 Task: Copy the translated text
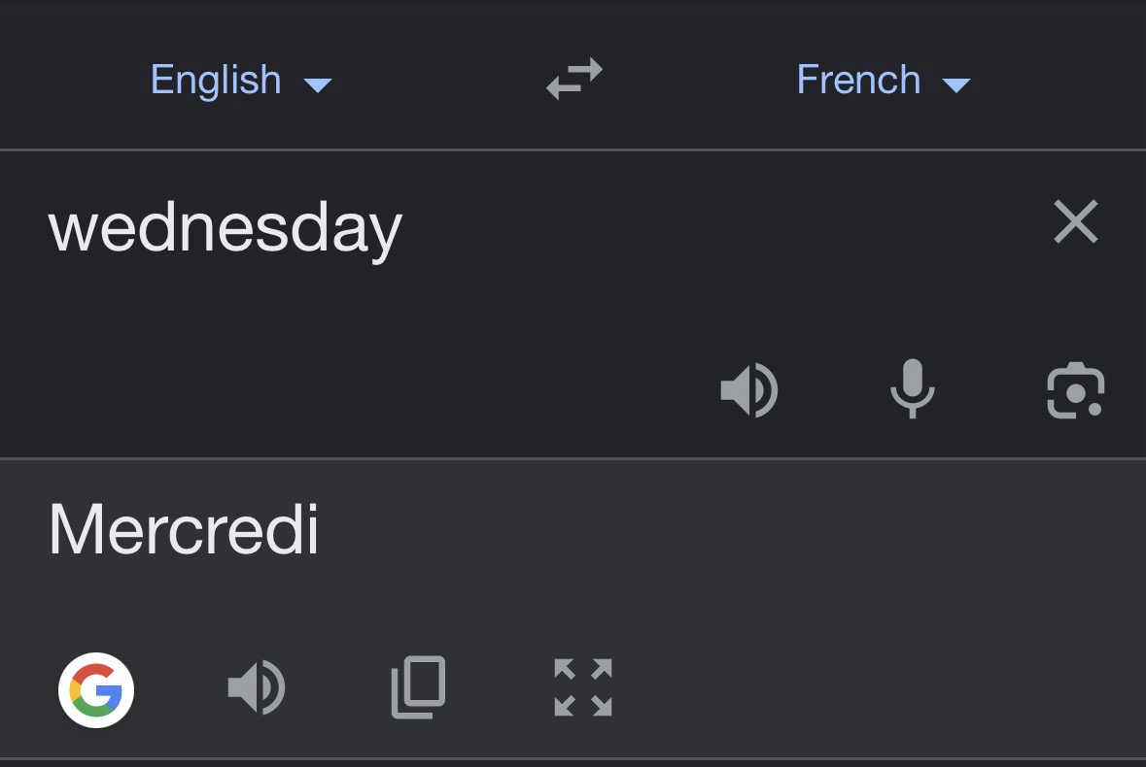pos(419,687)
